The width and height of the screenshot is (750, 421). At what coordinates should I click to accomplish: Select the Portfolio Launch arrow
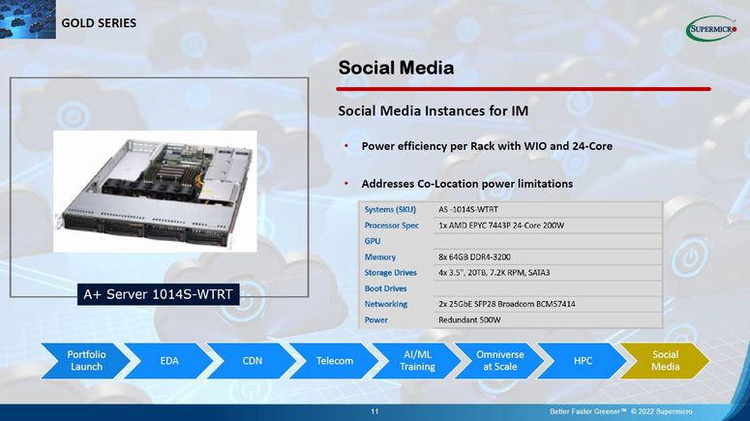pos(86,361)
